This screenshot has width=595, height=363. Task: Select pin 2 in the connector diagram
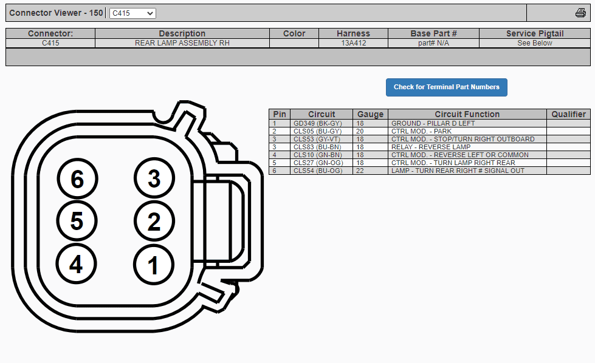(x=154, y=222)
